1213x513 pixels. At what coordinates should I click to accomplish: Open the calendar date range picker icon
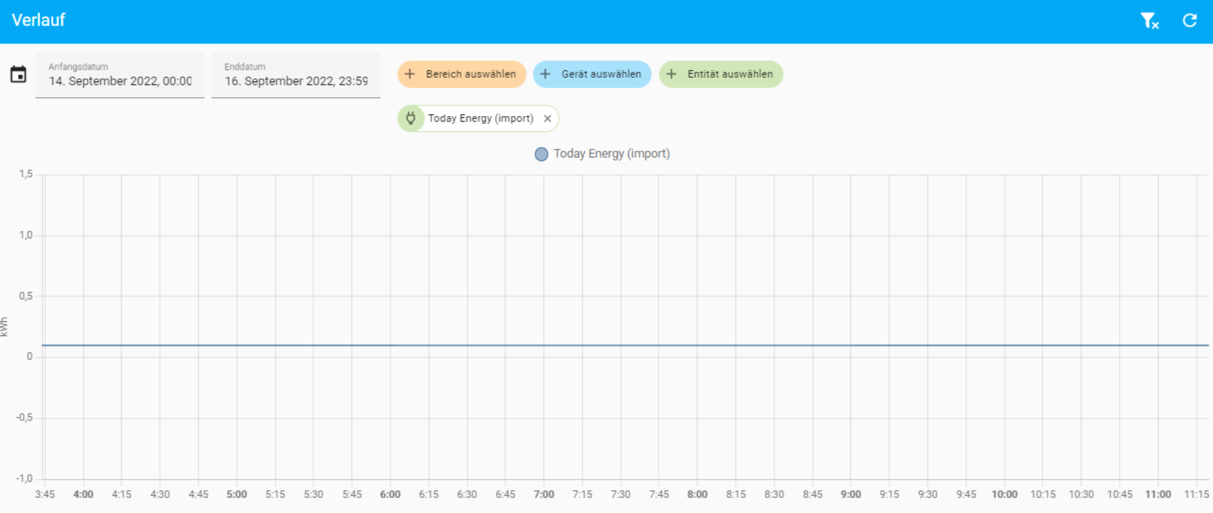(18, 74)
